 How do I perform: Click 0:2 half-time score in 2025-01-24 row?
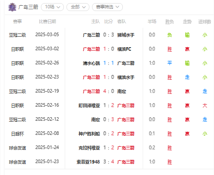[152, 148]
